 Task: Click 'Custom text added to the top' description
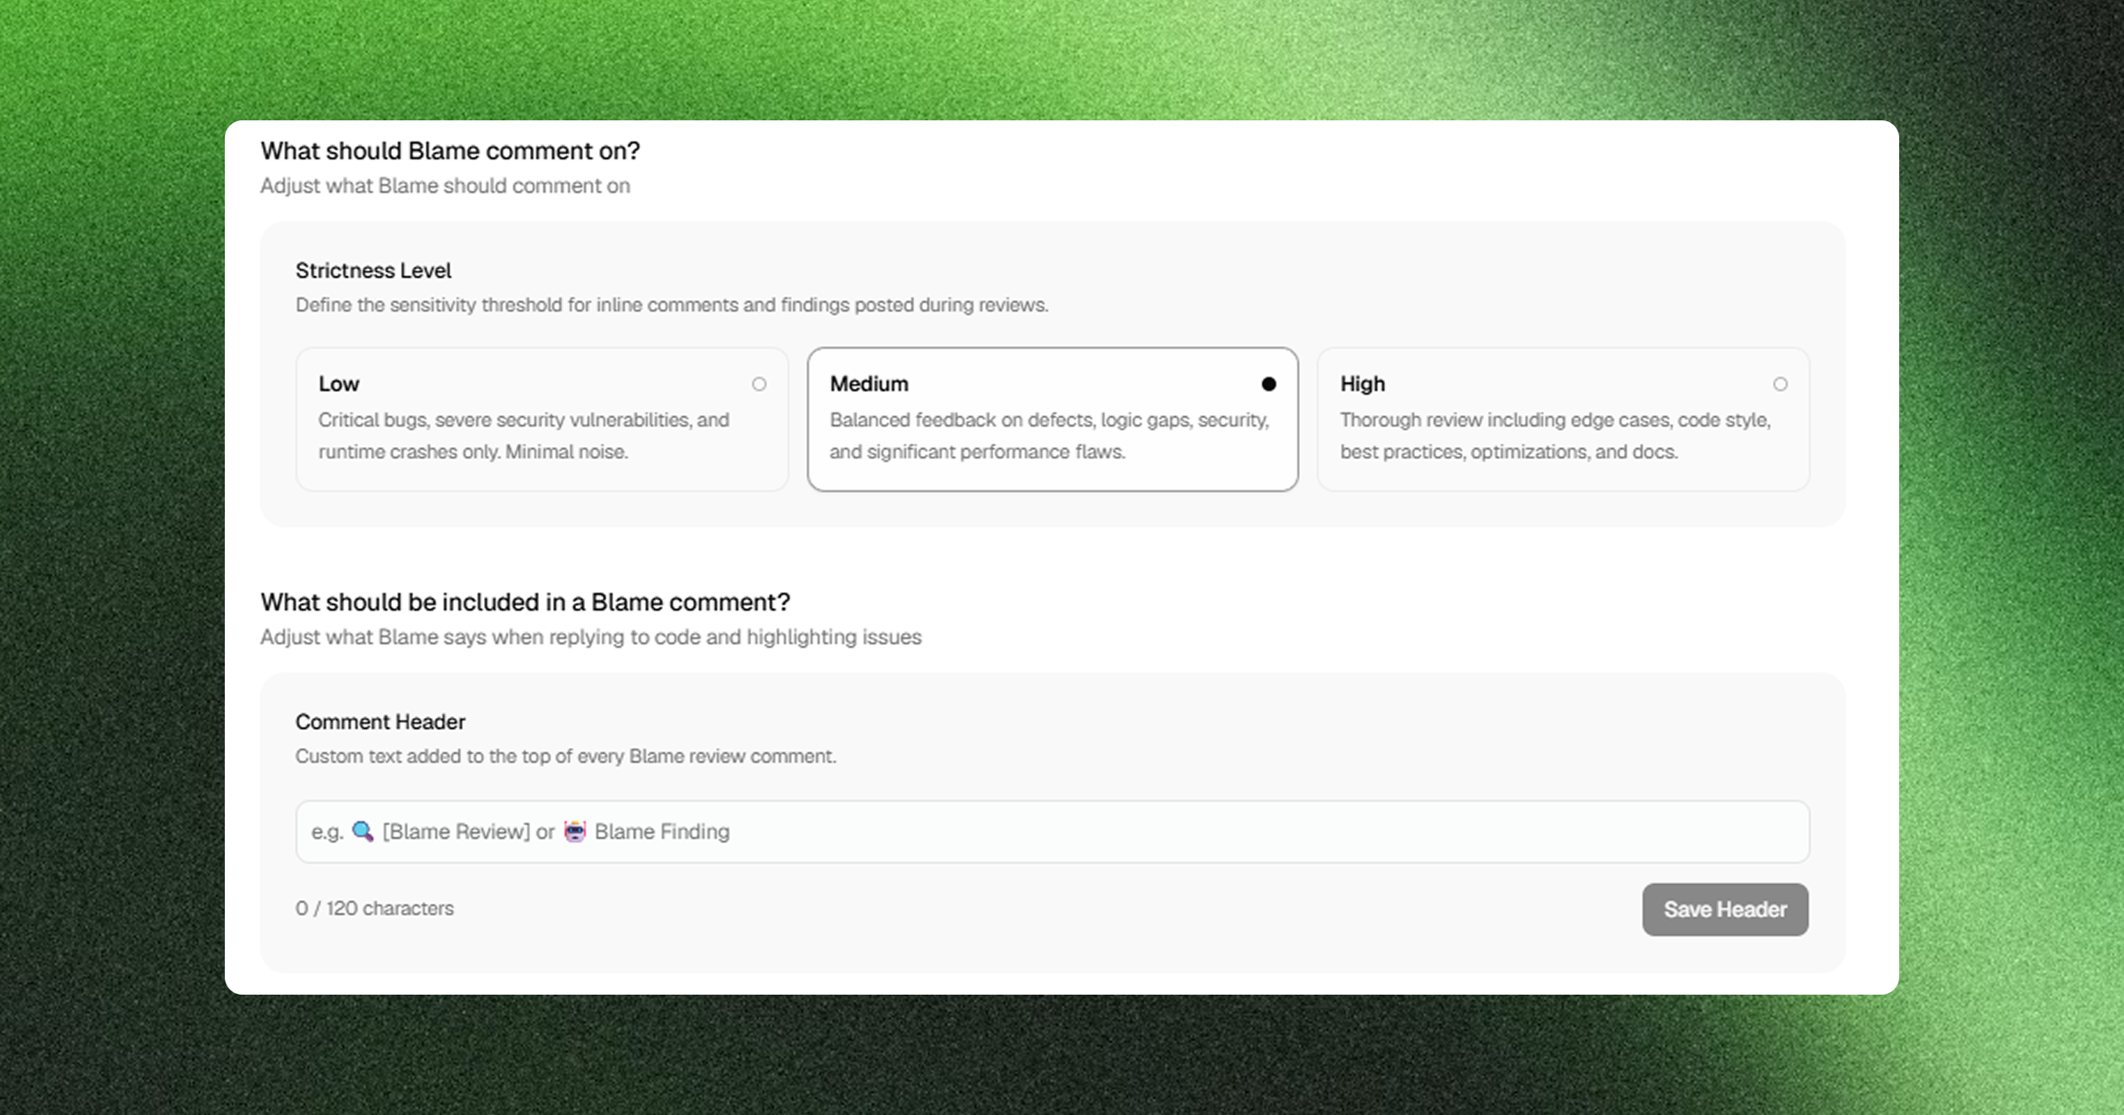click(566, 756)
